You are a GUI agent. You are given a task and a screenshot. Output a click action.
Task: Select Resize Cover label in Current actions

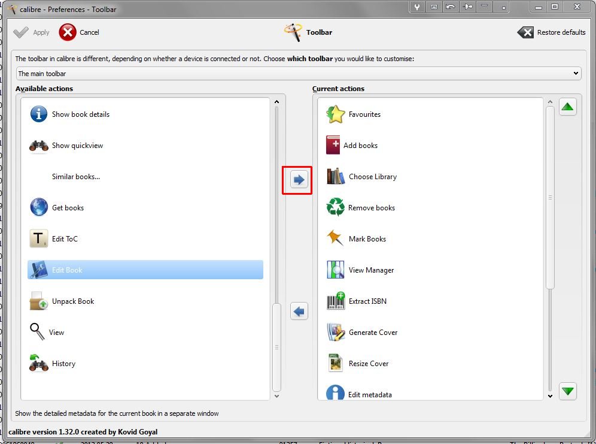coord(369,364)
